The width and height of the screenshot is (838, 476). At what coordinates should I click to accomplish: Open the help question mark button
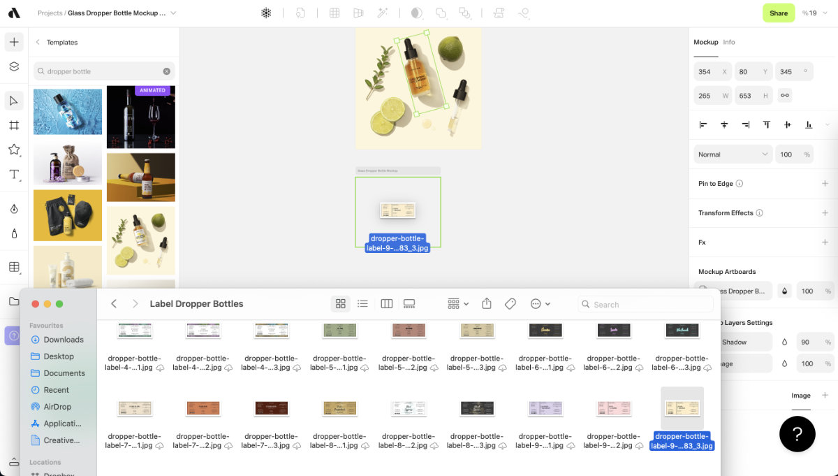(797, 433)
